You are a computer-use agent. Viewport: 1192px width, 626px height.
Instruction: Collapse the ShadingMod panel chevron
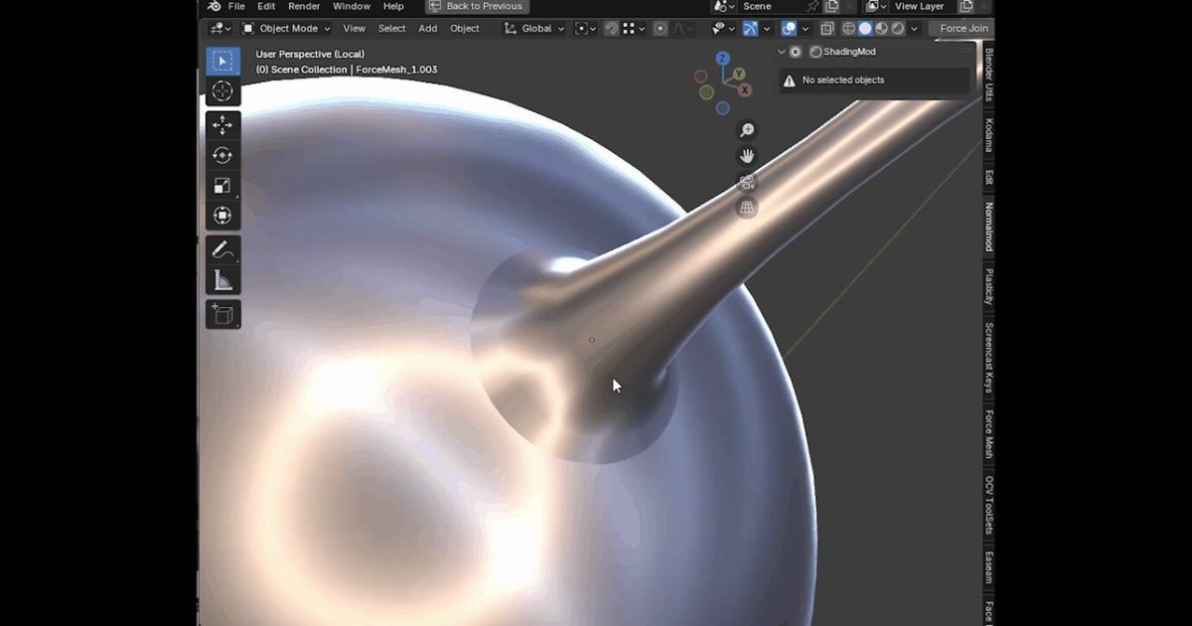(781, 52)
